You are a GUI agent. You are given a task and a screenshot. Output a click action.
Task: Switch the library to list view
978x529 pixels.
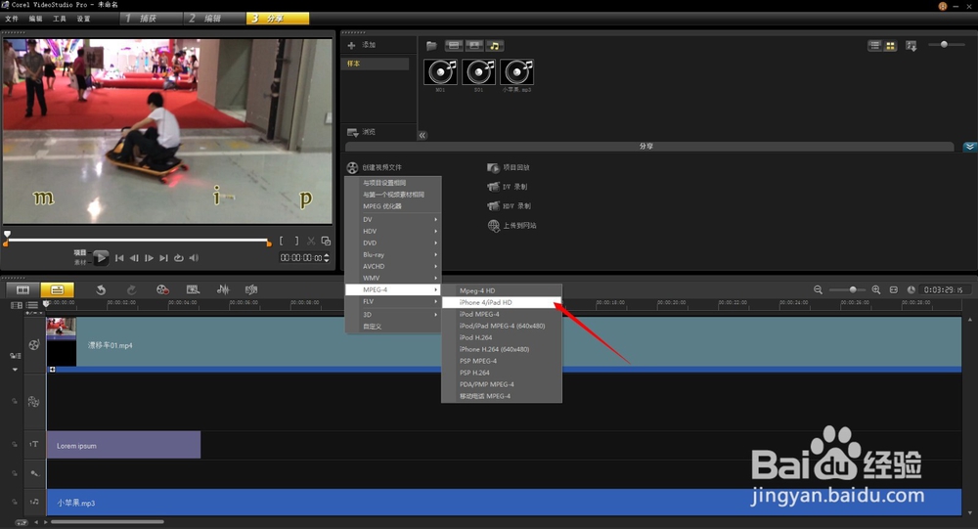coord(874,46)
